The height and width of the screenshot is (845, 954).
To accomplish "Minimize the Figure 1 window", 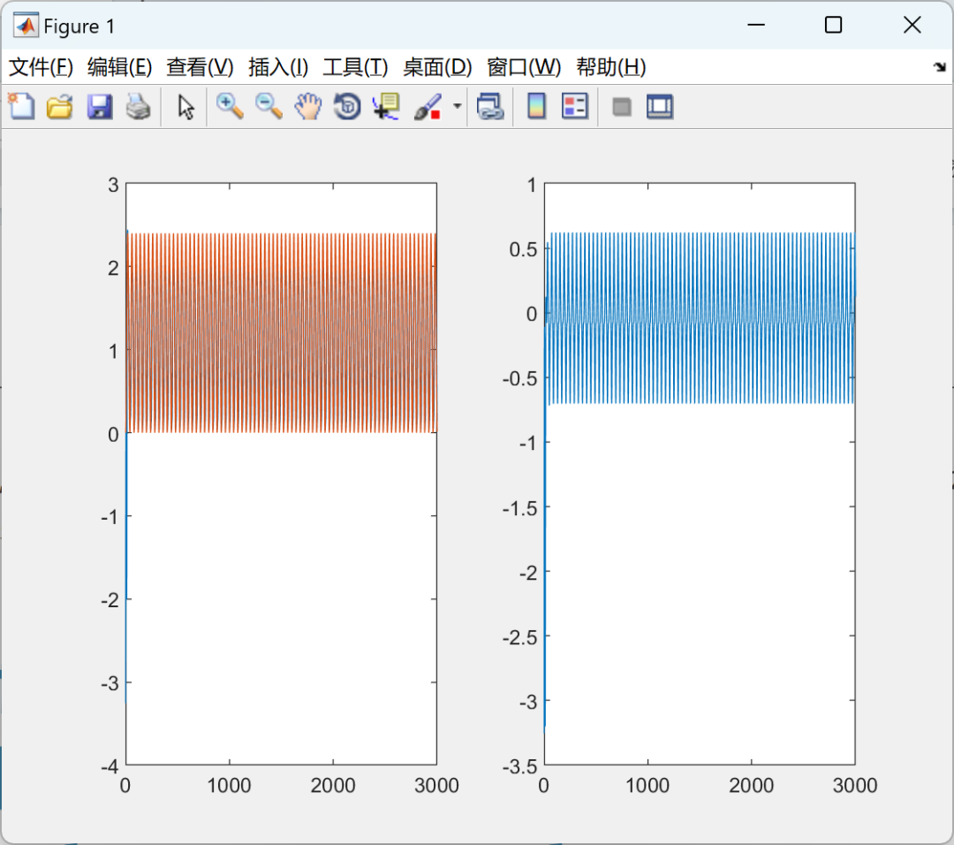I will (x=755, y=25).
